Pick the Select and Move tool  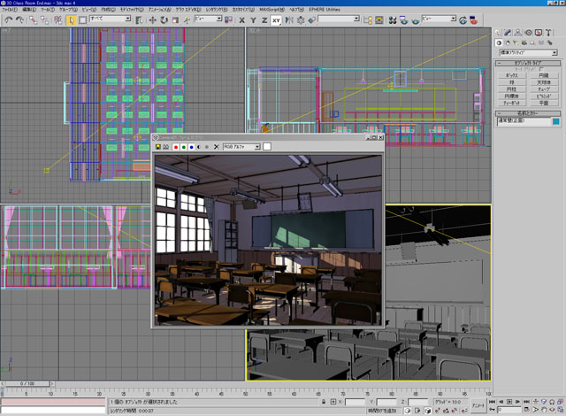point(152,20)
